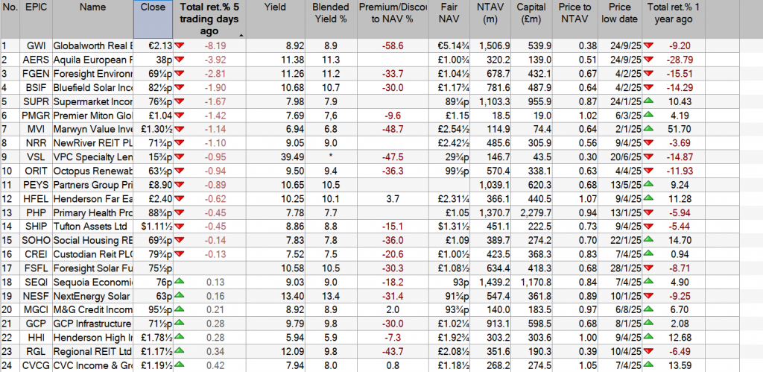The height and width of the screenshot is (372, 763).
Task: Click the green up arrow beside HHI close
Action: point(180,337)
